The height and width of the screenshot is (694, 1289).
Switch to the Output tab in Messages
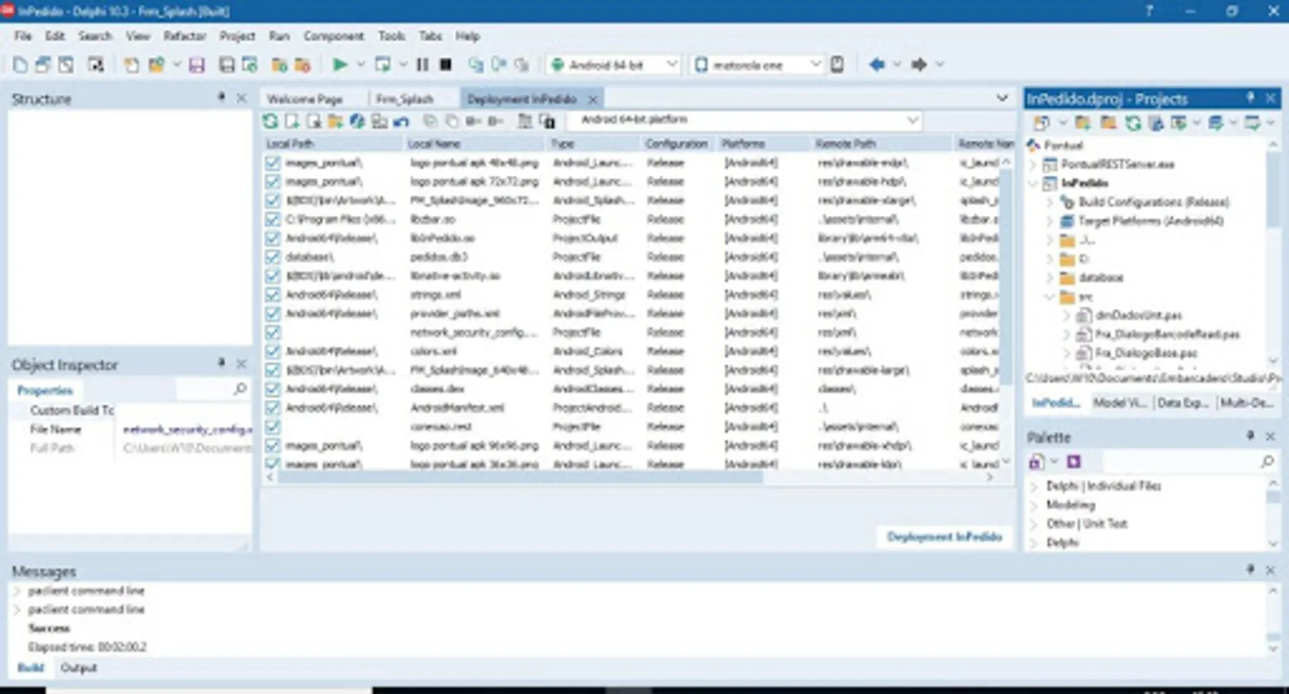[x=79, y=668]
